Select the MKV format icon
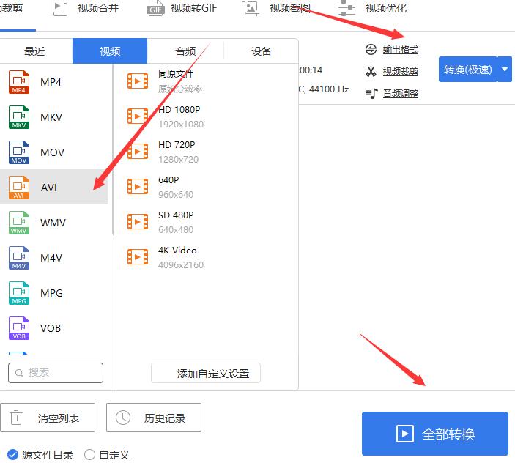The image size is (515, 463). tap(19, 117)
